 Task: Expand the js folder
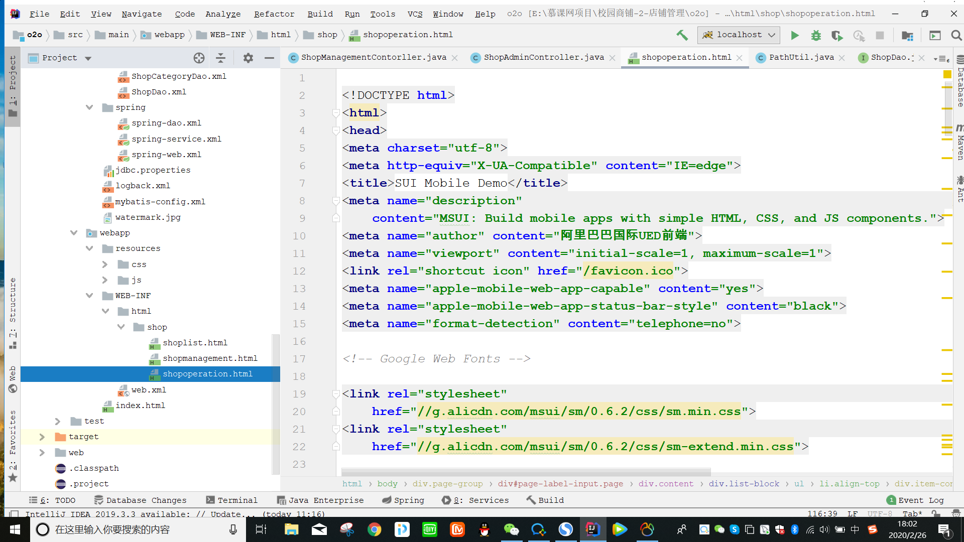[x=105, y=280]
